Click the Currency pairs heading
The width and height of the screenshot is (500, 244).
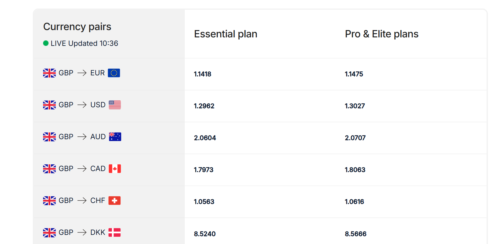77,27
